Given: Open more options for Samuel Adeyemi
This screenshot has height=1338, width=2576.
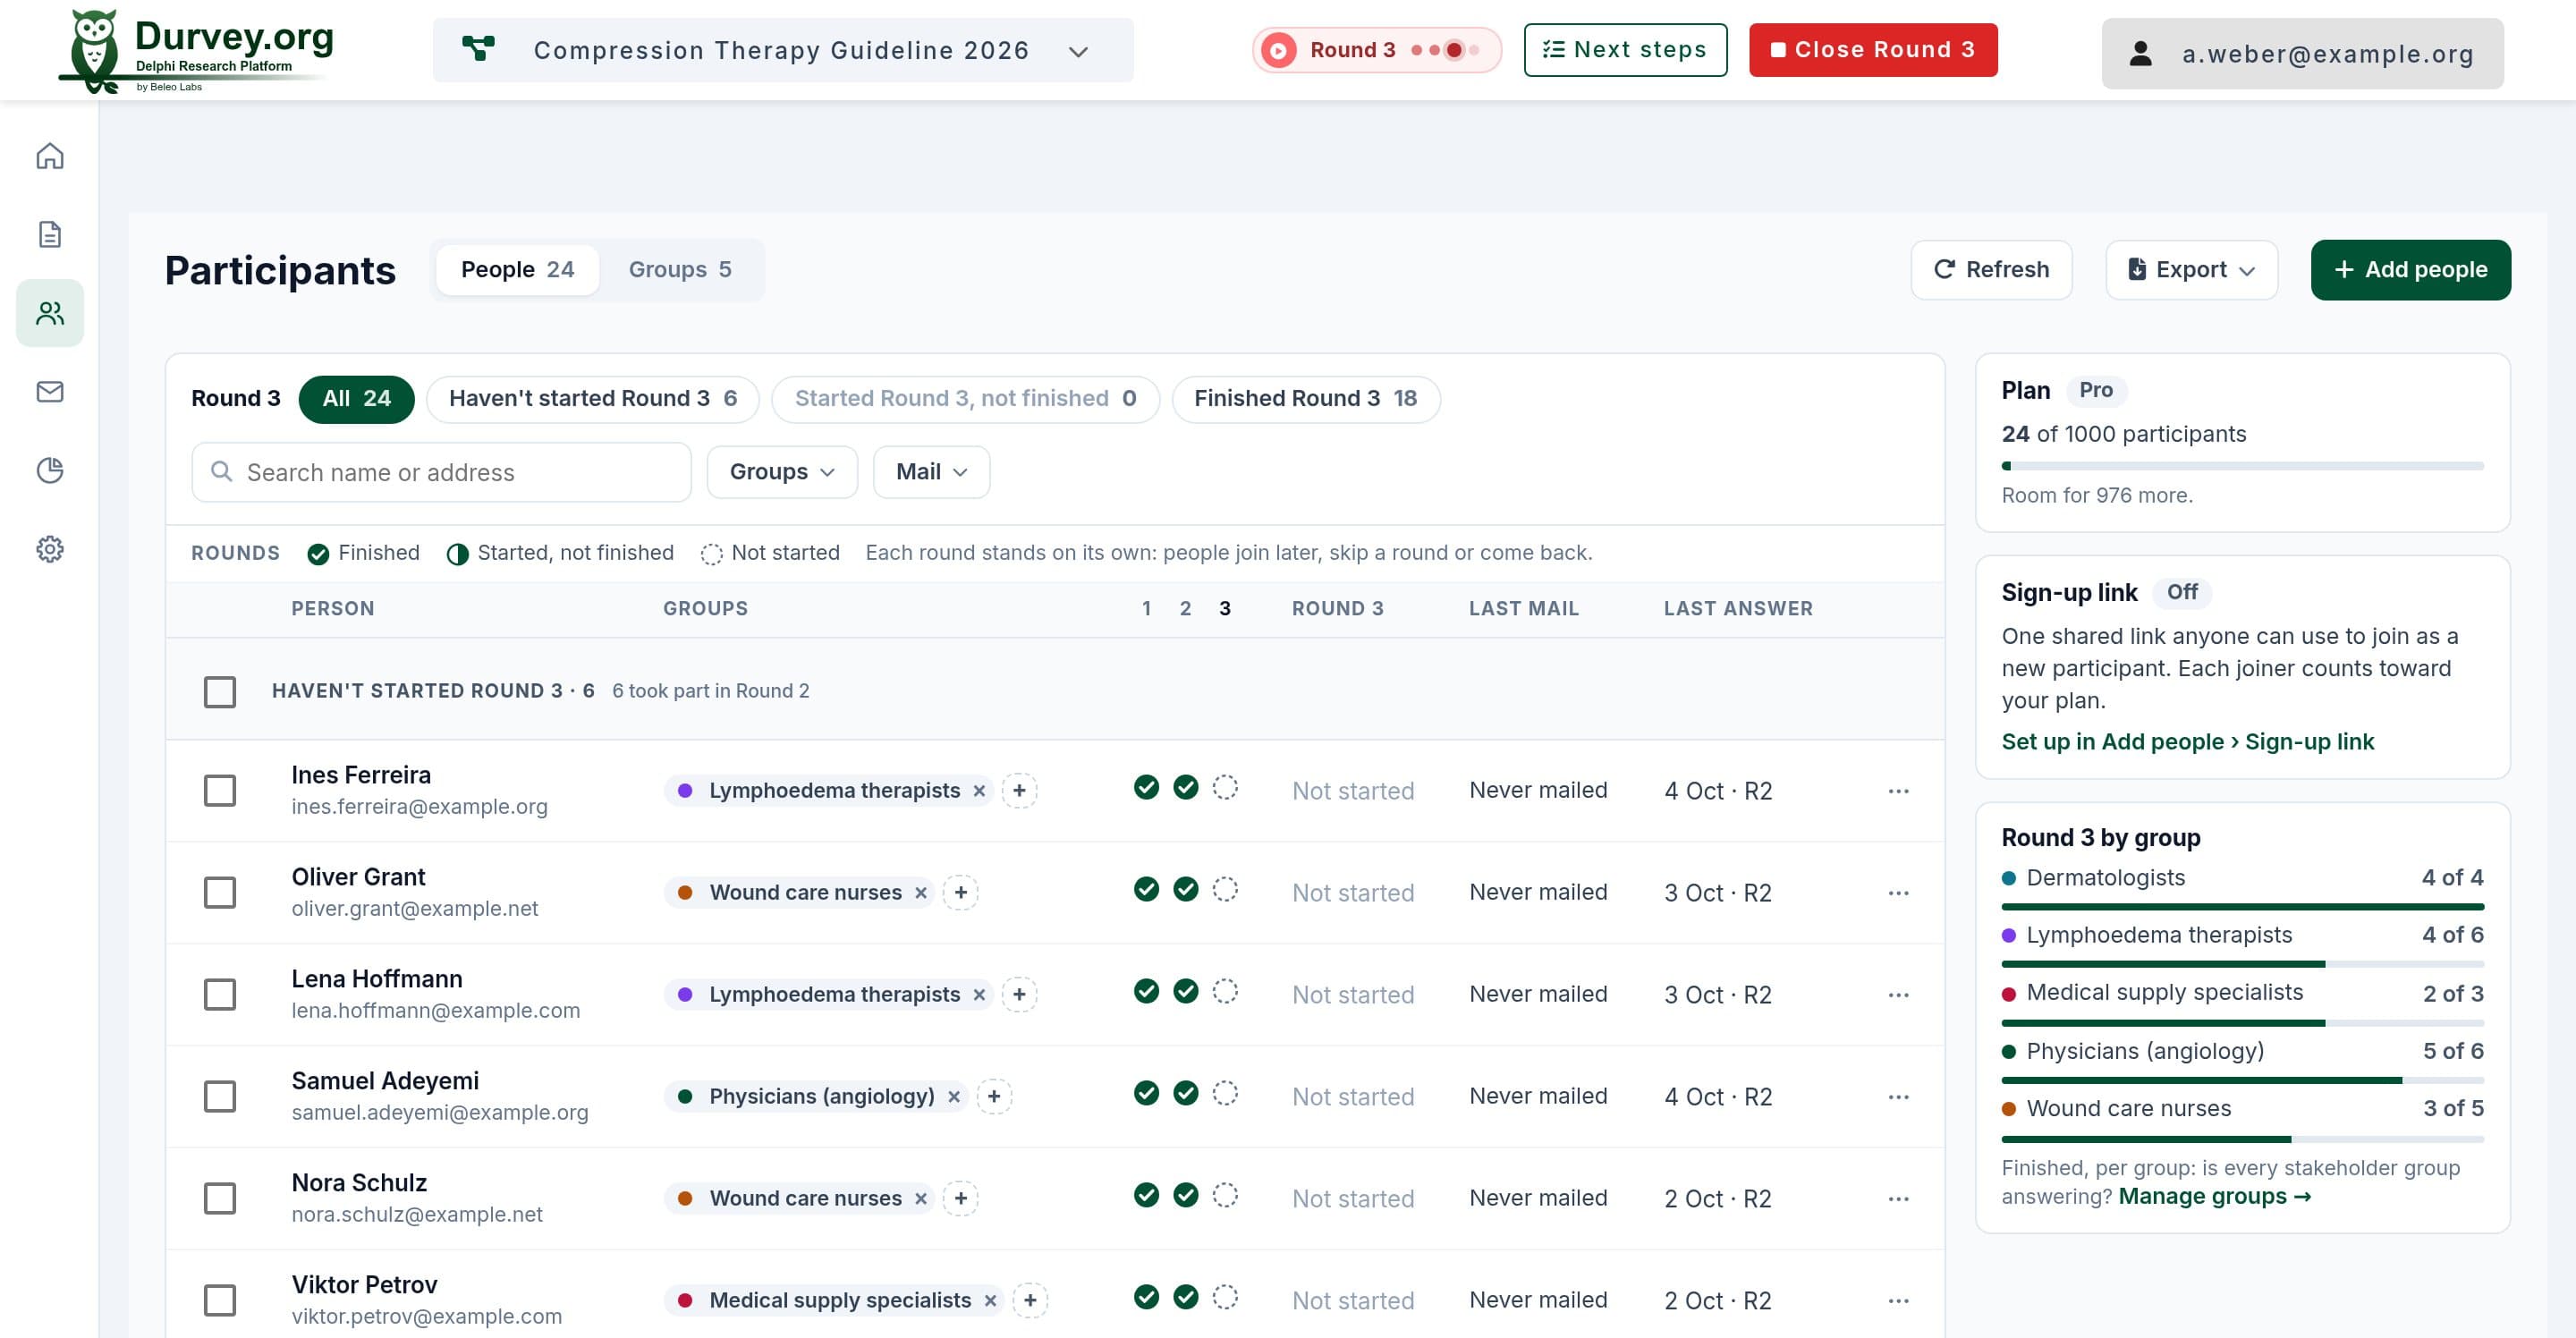Looking at the screenshot, I should [x=1898, y=1097].
